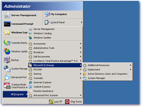The width and height of the screenshot is (142, 107).
Task: Expand the Advanced Port Scanner submenu arrow
Action: pos(81,95)
